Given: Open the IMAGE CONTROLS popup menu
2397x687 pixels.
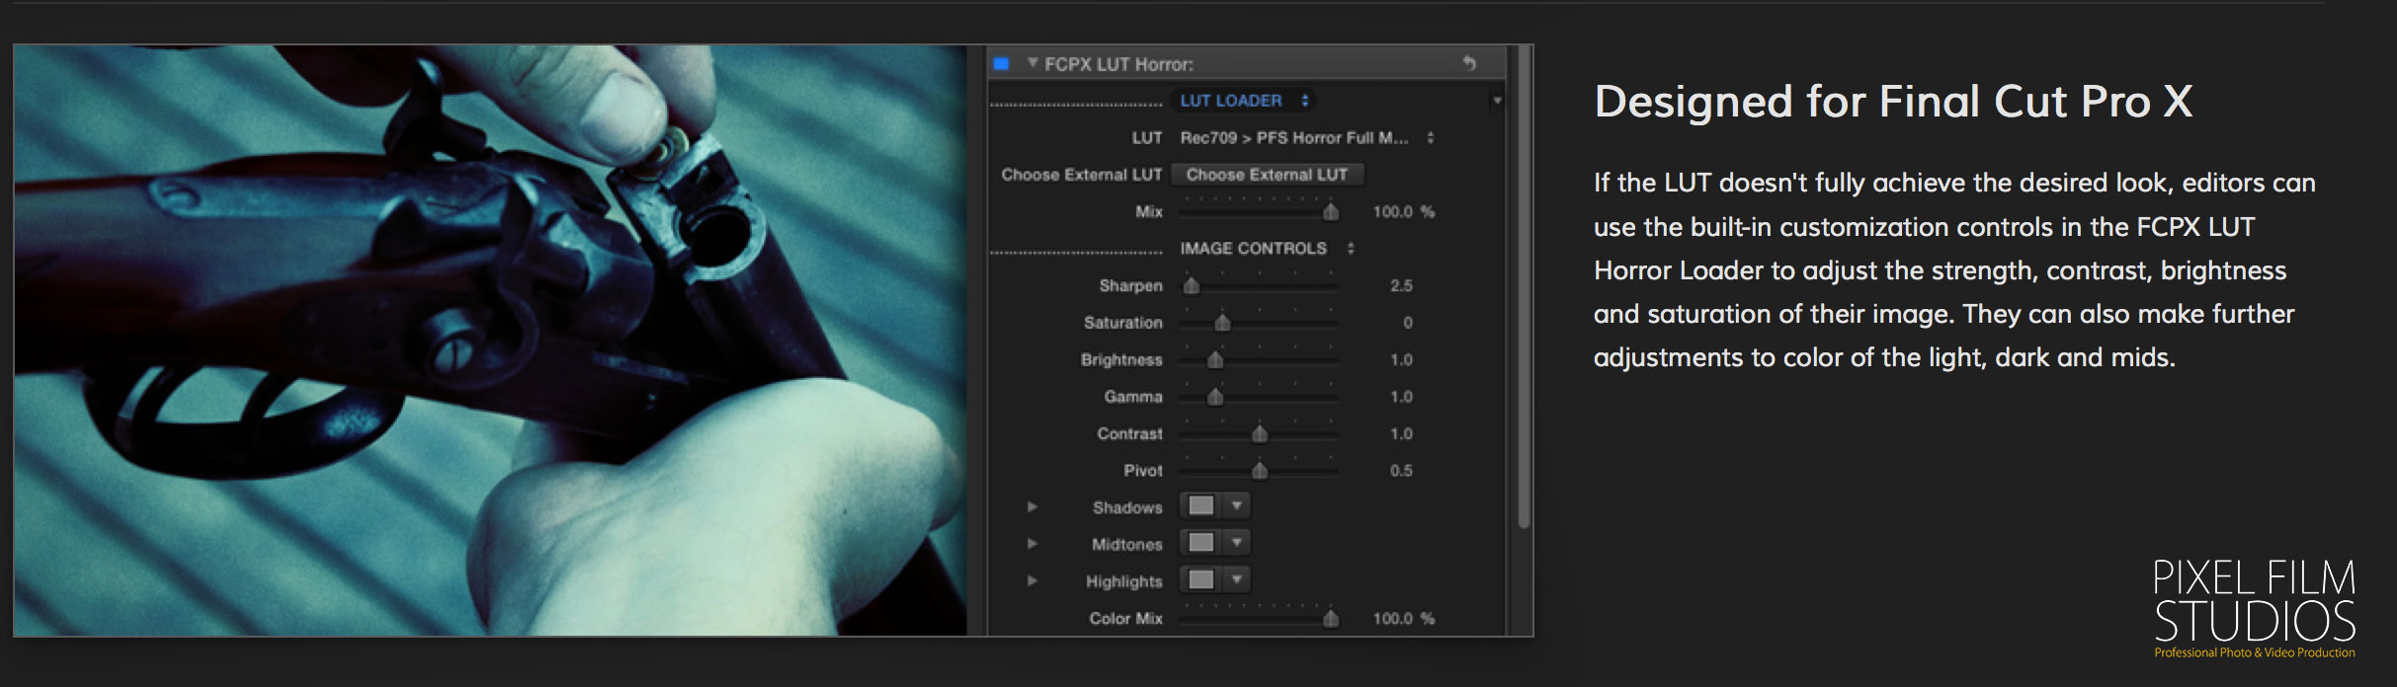Looking at the screenshot, I should pos(1267,249).
